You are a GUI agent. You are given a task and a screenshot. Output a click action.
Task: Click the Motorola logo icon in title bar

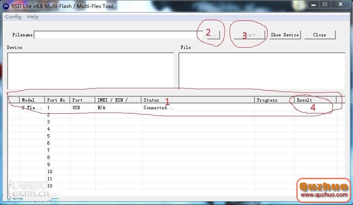[x=6, y=6]
